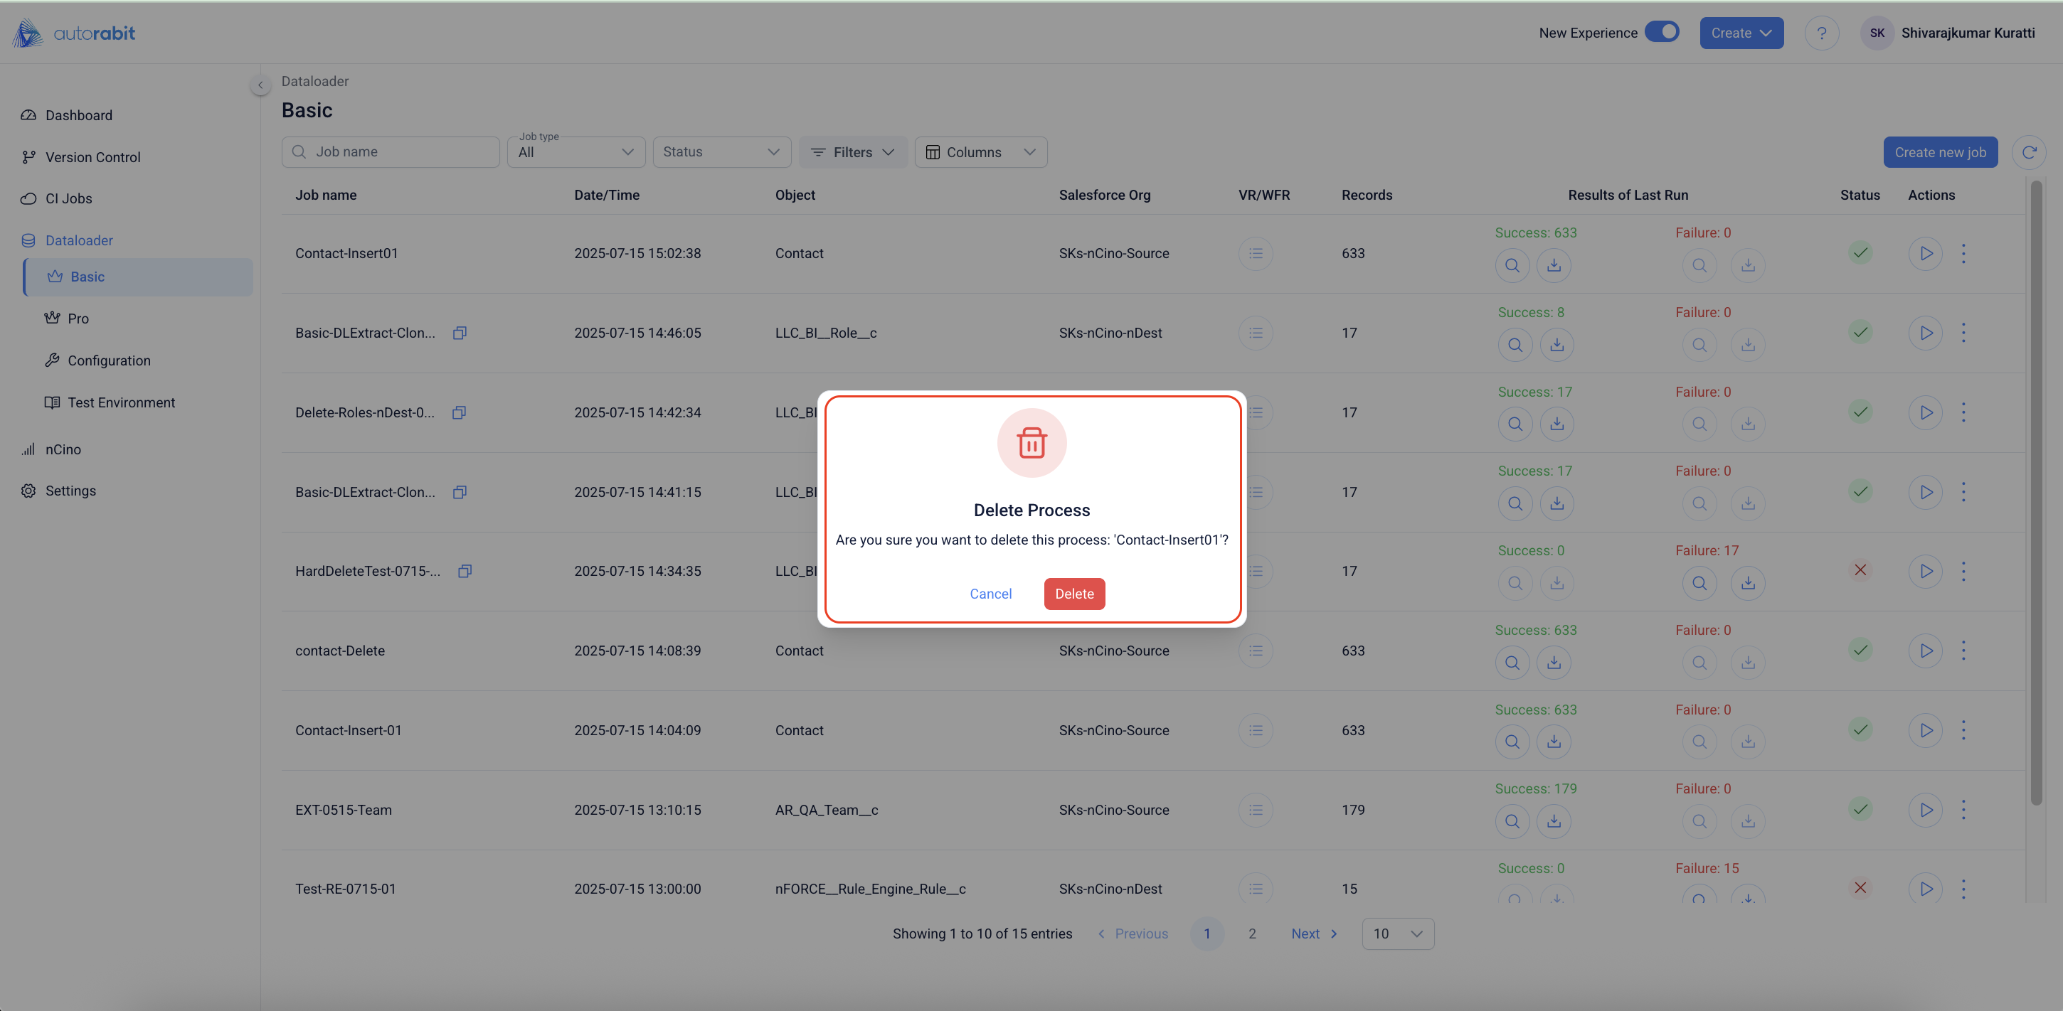Screen dimensions: 2063x1011
Task: Click copy icon next to Delete-Roles-nDest job
Action: click(x=459, y=412)
